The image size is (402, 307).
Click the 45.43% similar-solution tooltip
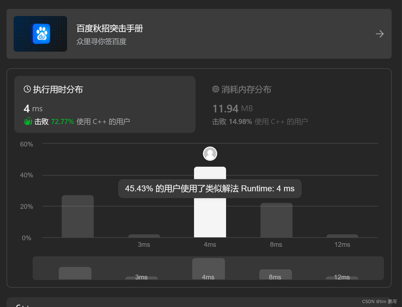210,189
